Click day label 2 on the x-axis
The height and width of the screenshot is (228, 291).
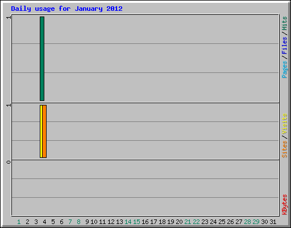point(27,222)
